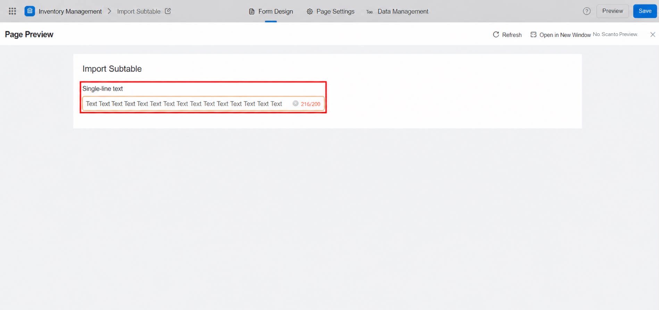Screen dimensions: 659x310
Task: Click the Preview button
Action: pos(612,11)
